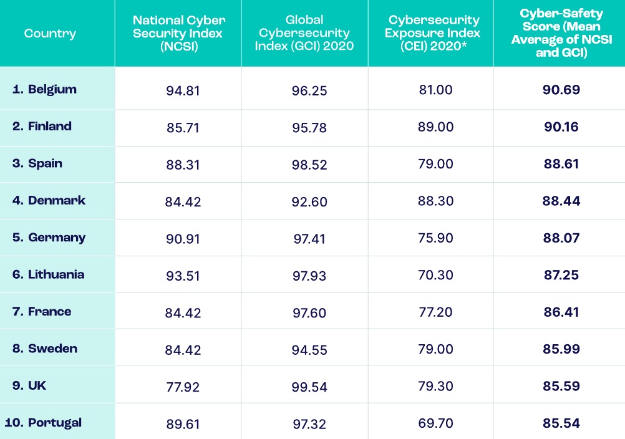Click Portugal's CEI value 69.70
625x439 pixels.
435,423
